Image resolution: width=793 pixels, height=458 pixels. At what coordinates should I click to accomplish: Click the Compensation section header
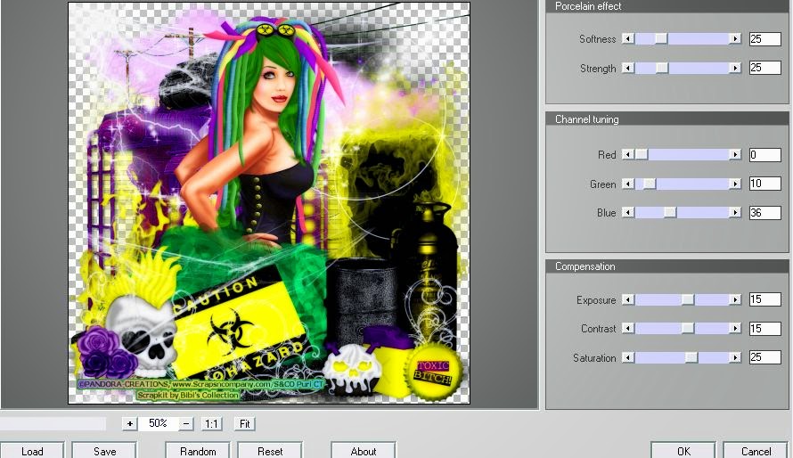[667, 266]
